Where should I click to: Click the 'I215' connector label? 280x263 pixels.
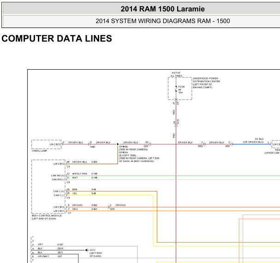pyautogui.click(x=112, y=209)
